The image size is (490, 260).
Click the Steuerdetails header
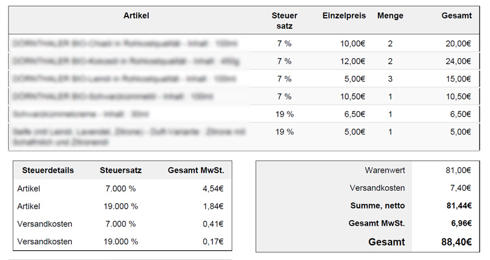coord(48,171)
